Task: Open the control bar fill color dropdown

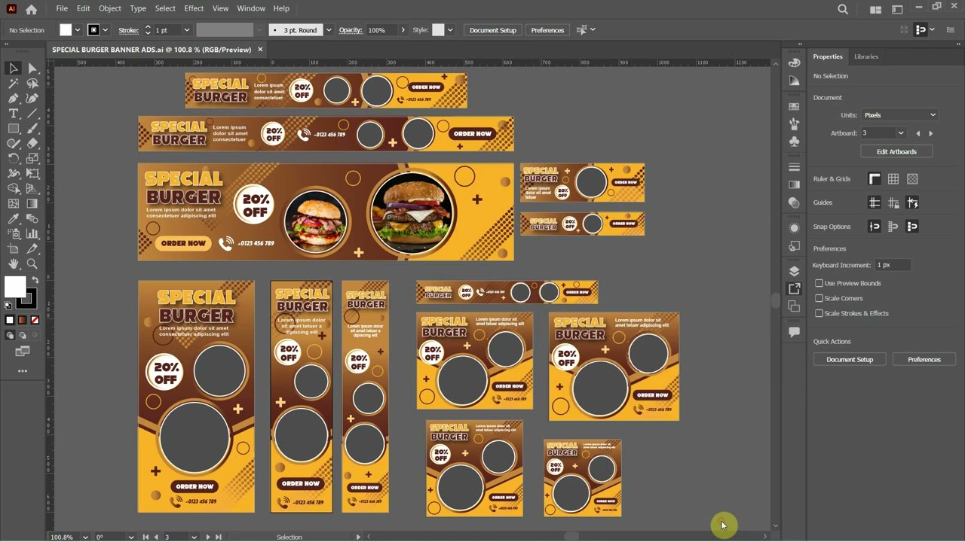Action: click(x=78, y=30)
